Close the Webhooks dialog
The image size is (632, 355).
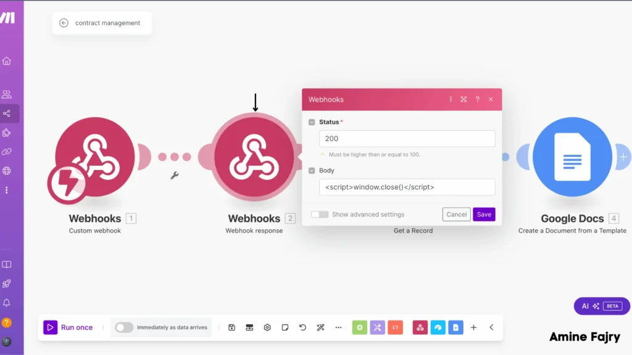(491, 99)
